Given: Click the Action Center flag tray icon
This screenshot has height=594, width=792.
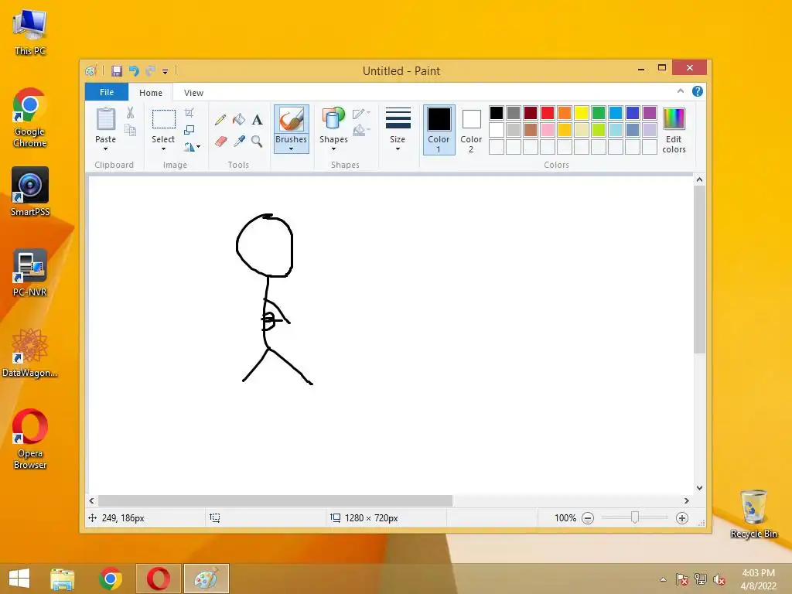Looking at the screenshot, I should pyautogui.click(x=682, y=579).
